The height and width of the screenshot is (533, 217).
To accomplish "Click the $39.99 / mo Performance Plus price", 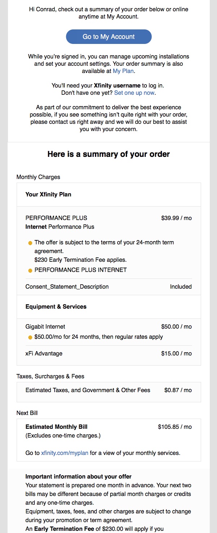I will point(176,218).
